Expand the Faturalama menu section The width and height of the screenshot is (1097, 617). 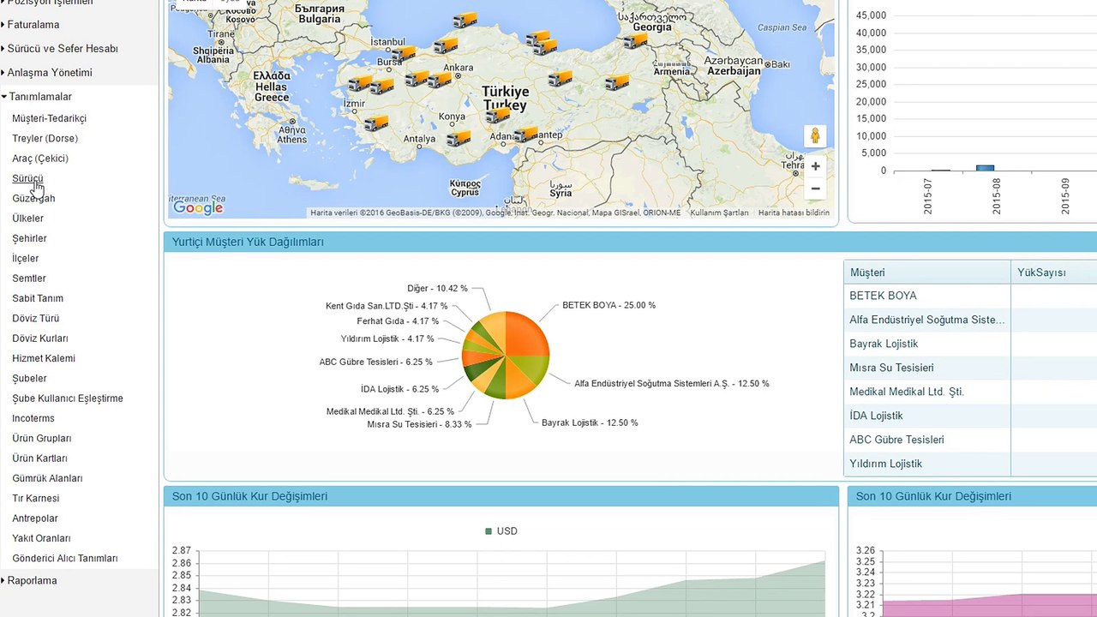click(x=33, y=25)
